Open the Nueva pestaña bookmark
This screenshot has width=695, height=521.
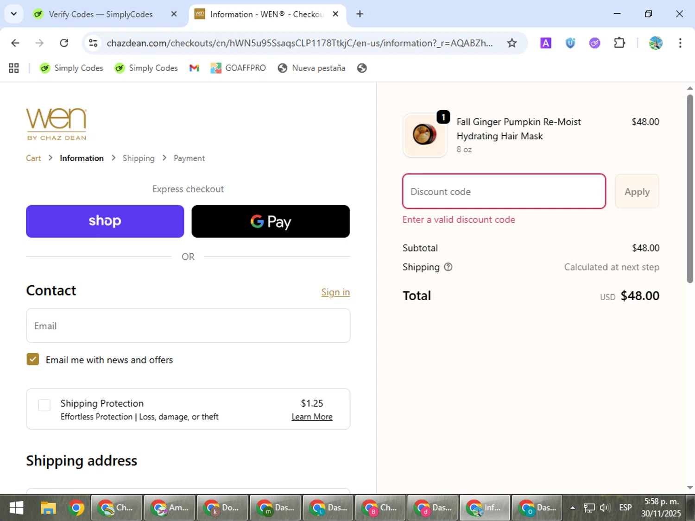(311, 68)
